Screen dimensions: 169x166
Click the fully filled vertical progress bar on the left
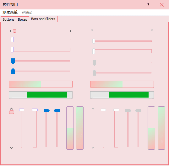(80, 128)
